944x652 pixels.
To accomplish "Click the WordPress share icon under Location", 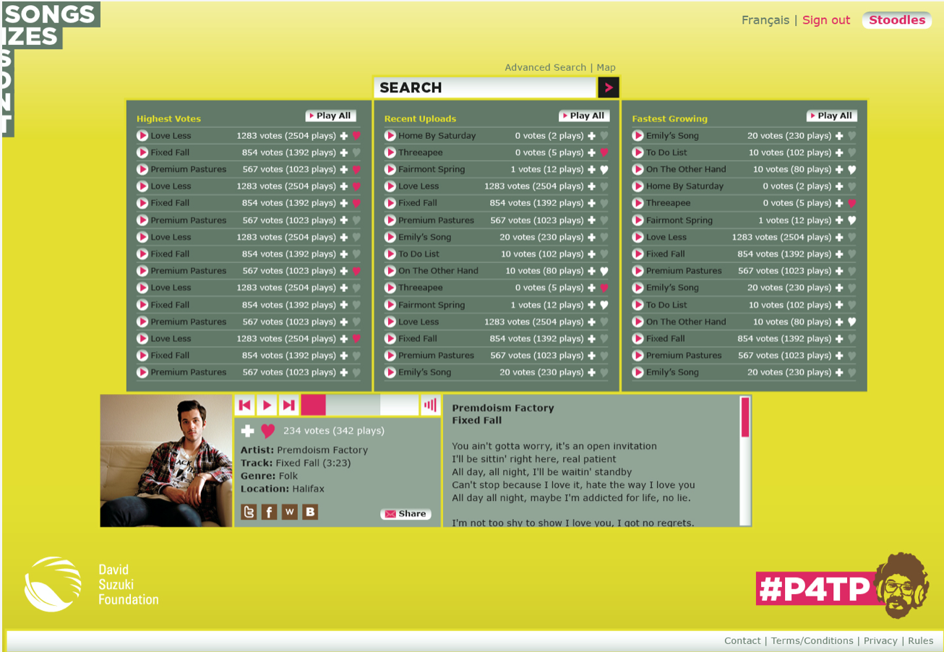I will coord(288,512).
